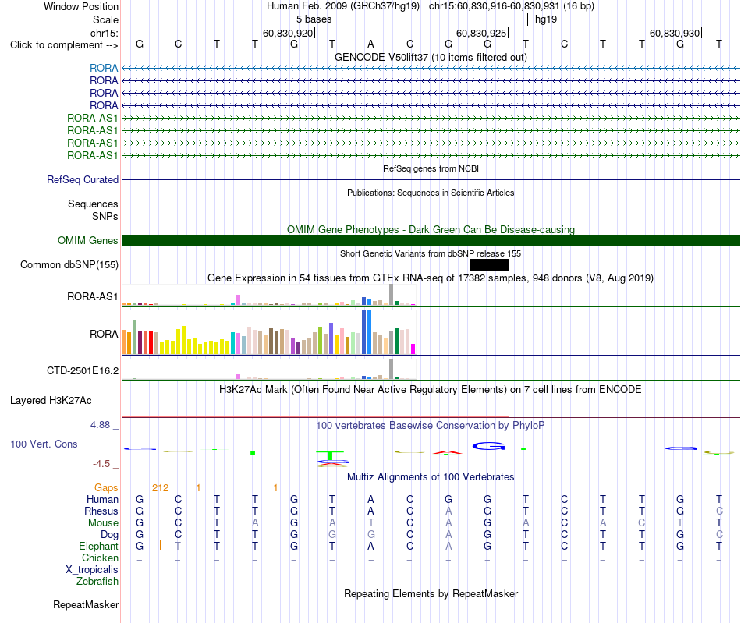Click the Scale track label
The height and width of the screenshot is (623, 741).
coord(105,19)
